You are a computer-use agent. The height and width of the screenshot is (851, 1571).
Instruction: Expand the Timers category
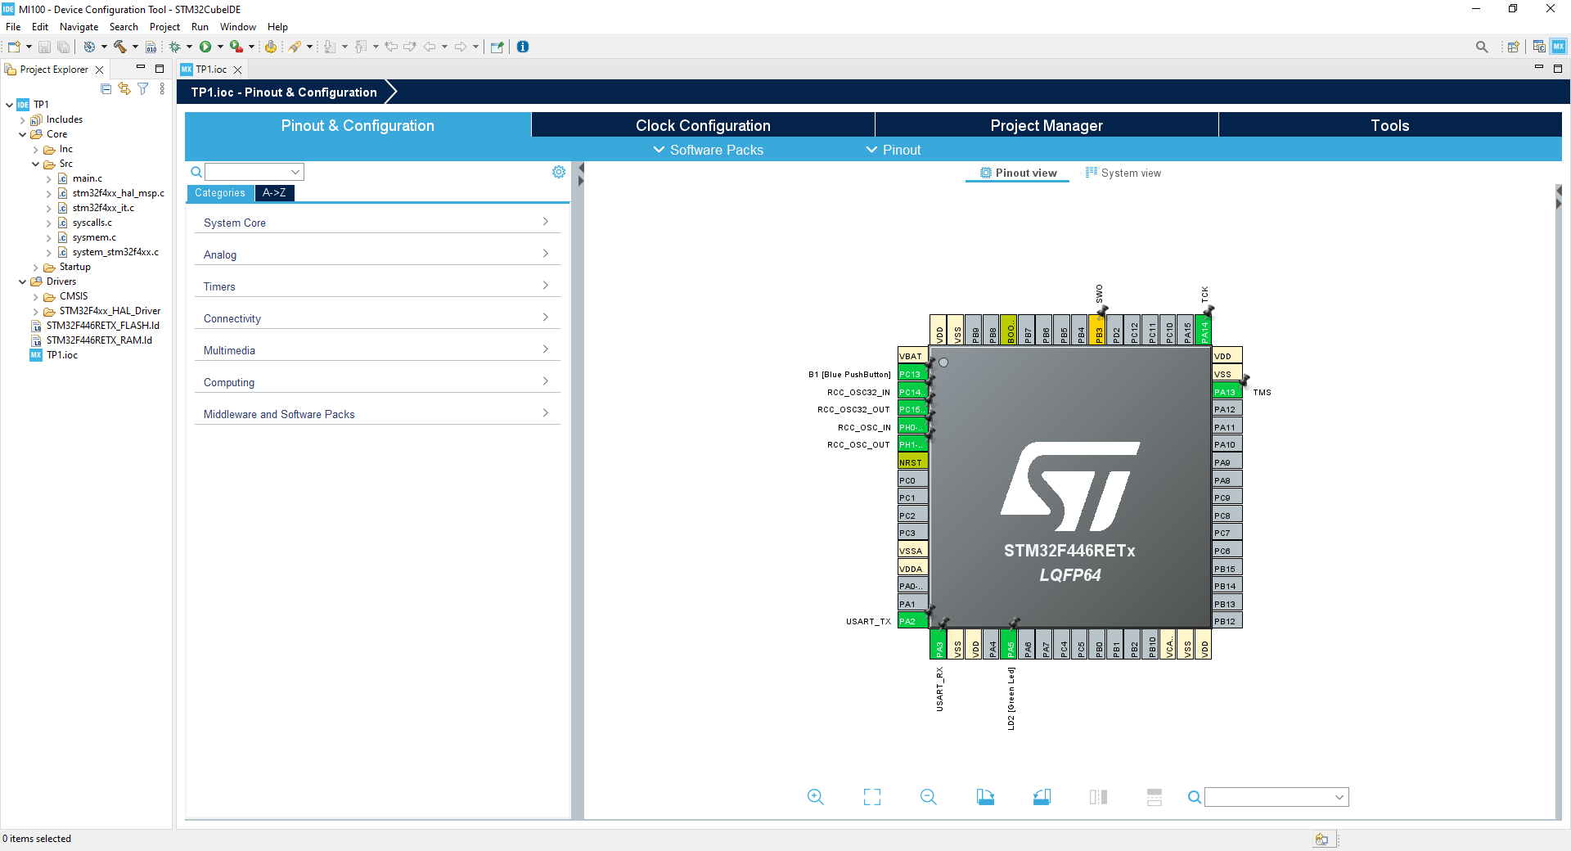click(x=377, y=286)
